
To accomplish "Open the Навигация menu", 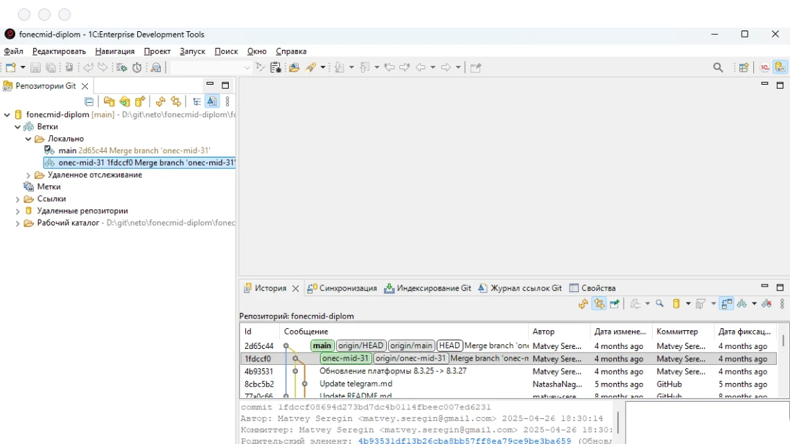I will (114, 51).
